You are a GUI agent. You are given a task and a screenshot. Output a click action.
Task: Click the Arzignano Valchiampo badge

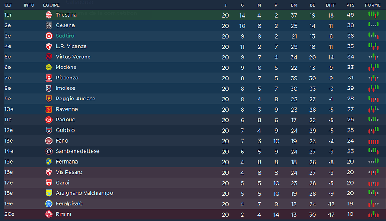(x=49, y=193)
